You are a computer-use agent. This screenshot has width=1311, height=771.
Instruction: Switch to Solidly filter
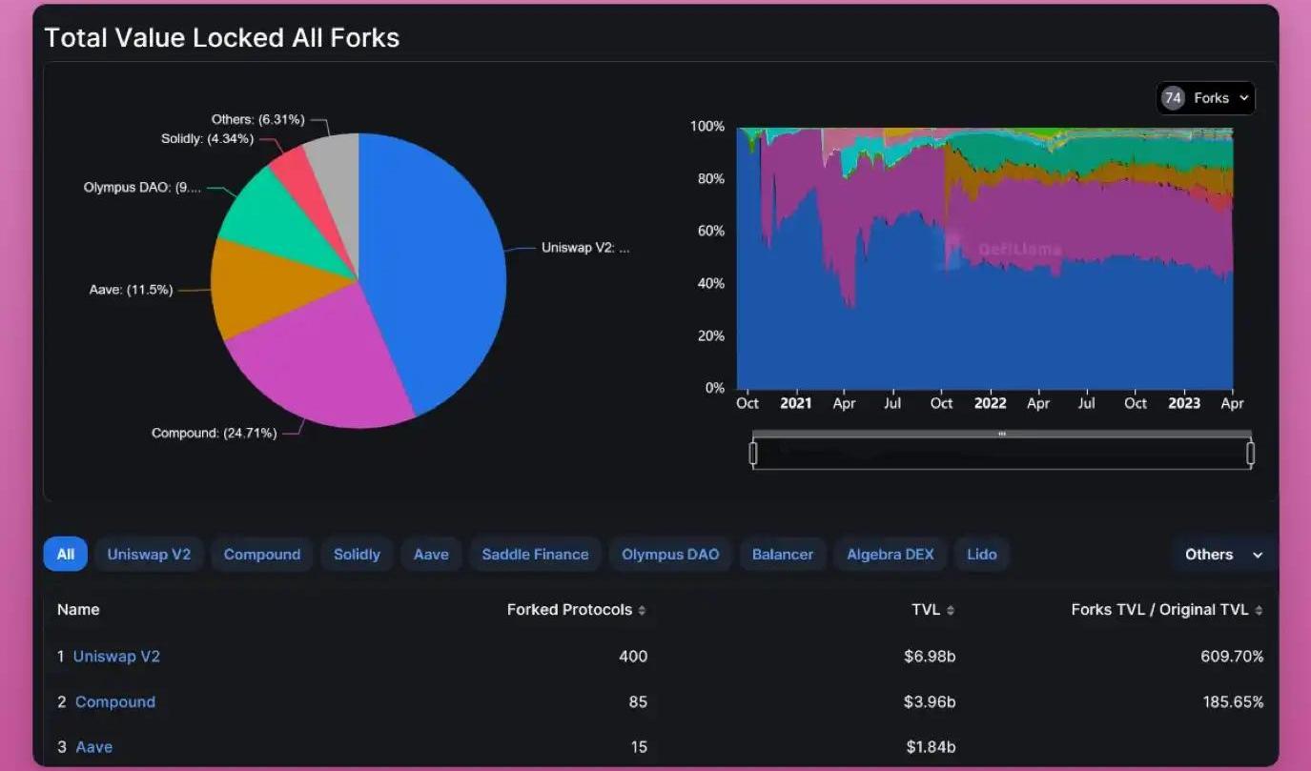[x=357, y=555]
